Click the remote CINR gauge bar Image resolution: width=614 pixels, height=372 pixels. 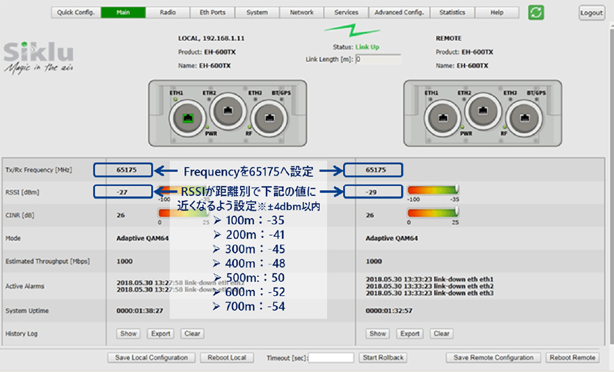pos(433,213)
